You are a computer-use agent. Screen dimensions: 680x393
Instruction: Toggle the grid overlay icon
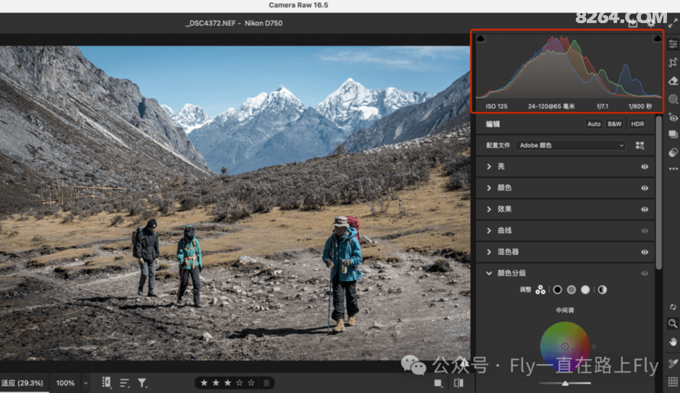[x=673, y=381]
